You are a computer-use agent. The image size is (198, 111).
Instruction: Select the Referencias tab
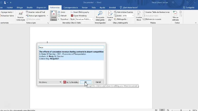click(x=55, y=8)
